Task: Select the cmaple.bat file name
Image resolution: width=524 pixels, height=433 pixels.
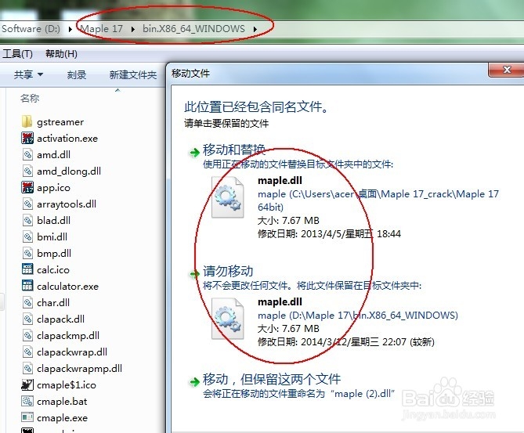Action: pyautogui.click(x=62, y=401)
